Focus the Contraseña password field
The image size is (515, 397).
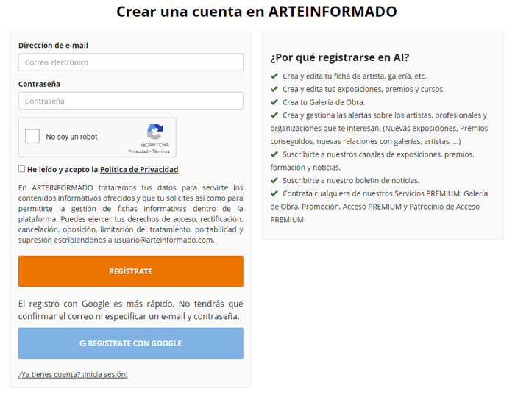[x=131, y=101]
